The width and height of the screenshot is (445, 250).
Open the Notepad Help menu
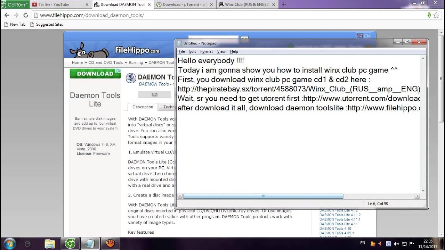tap(234, 51)
